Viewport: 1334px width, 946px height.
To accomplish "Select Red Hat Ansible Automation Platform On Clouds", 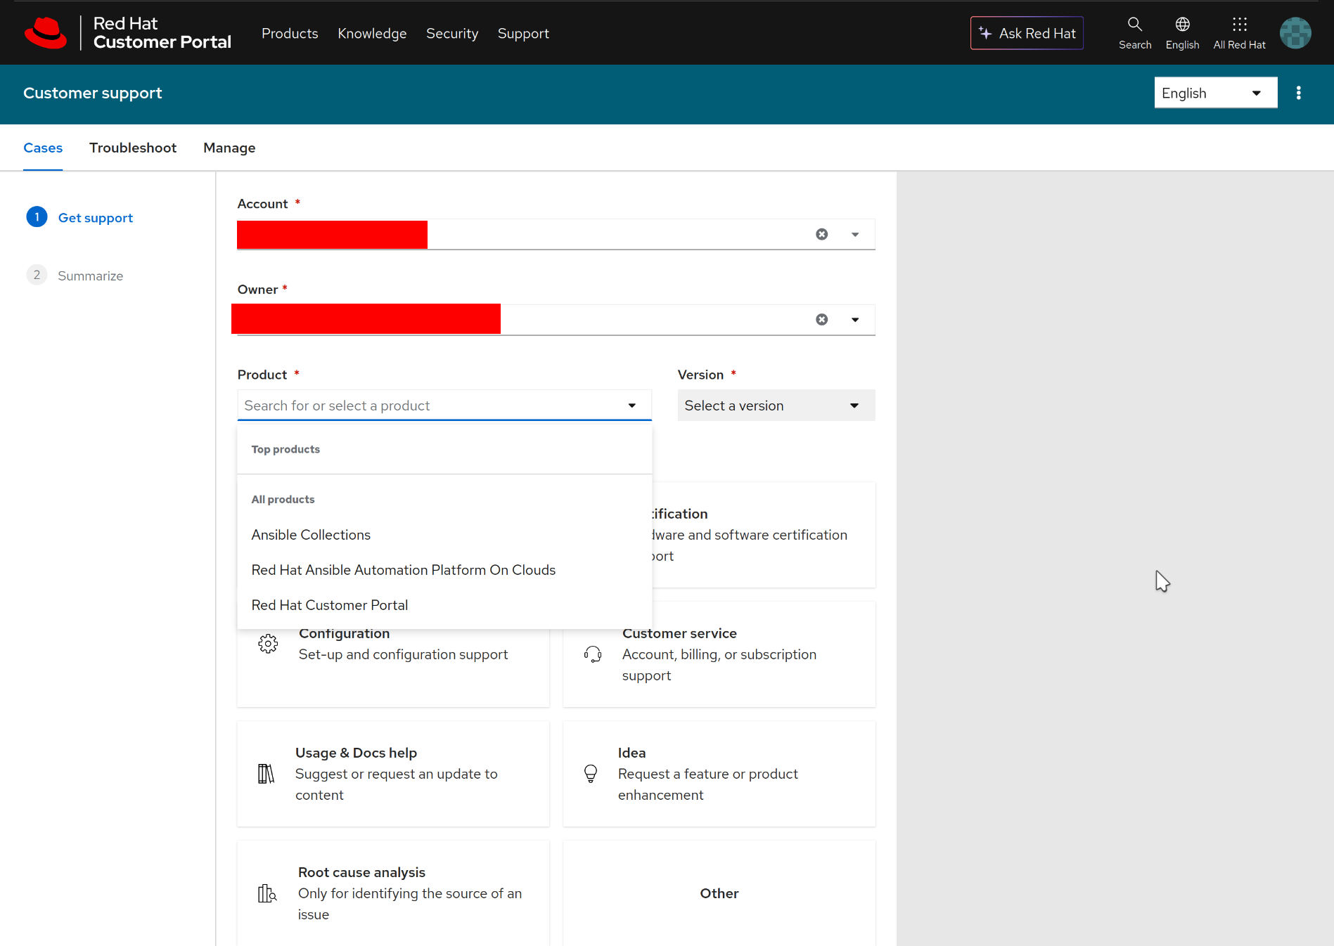I will [x=444, y=570].
